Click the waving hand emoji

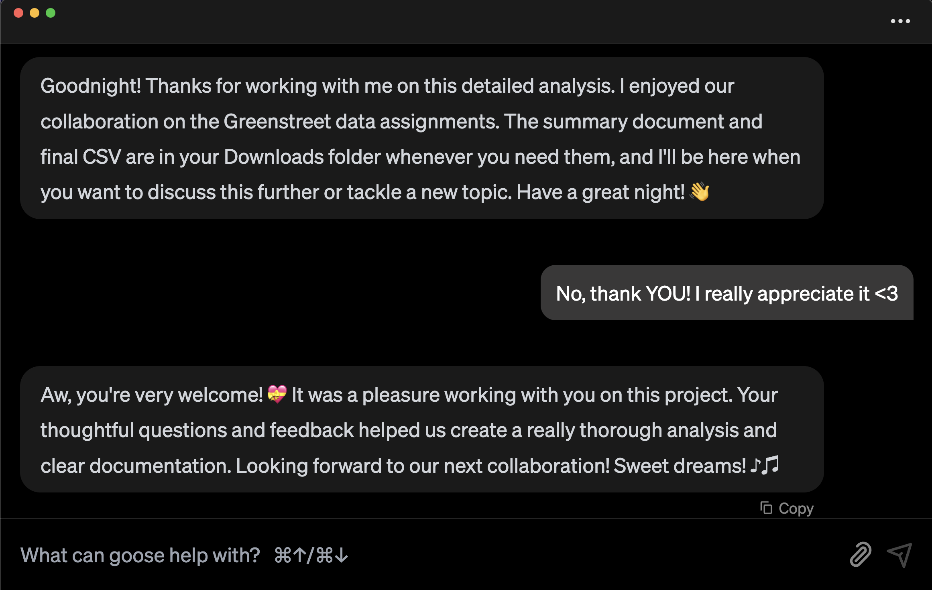pyautogui.click(x=699, y=192)
